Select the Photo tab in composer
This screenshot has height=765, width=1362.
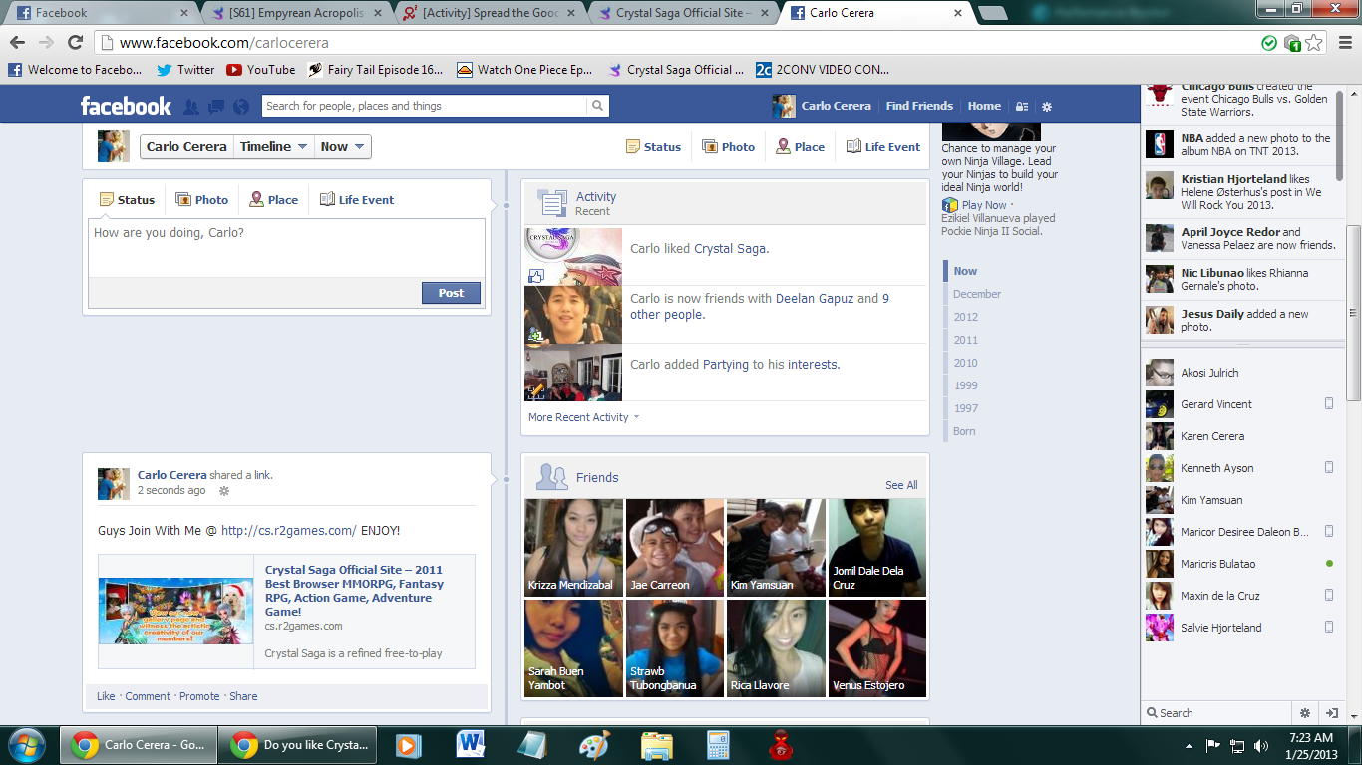click(x=202, y=200)
